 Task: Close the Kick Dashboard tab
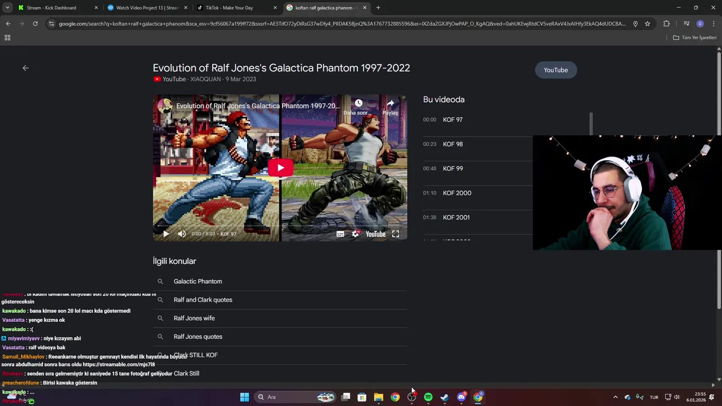click(96, 8)
